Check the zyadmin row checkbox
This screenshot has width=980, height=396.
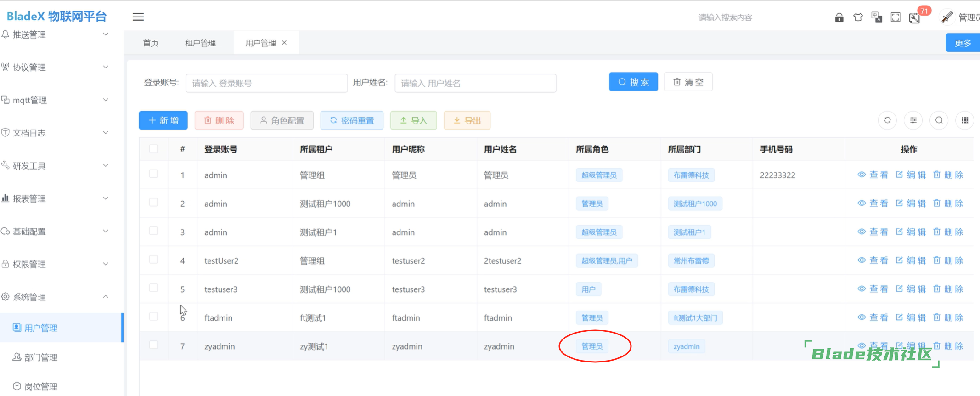click(153, 345)
